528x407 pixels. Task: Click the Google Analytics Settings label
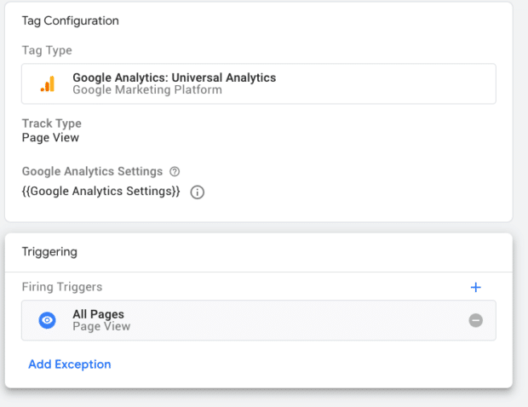point(93,171)
